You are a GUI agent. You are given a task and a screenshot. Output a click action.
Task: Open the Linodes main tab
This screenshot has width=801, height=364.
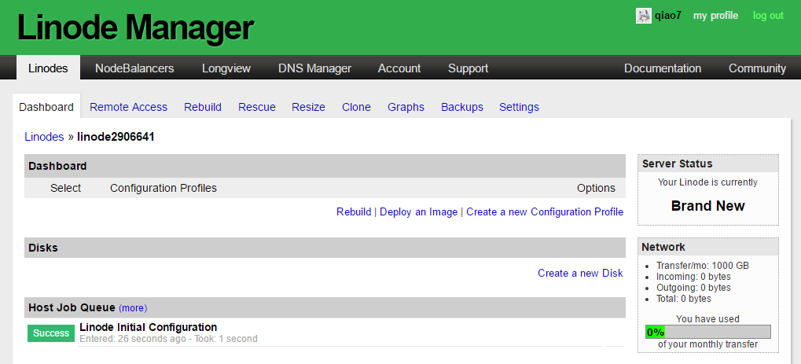pyautogui.click(x=48, y=68)
